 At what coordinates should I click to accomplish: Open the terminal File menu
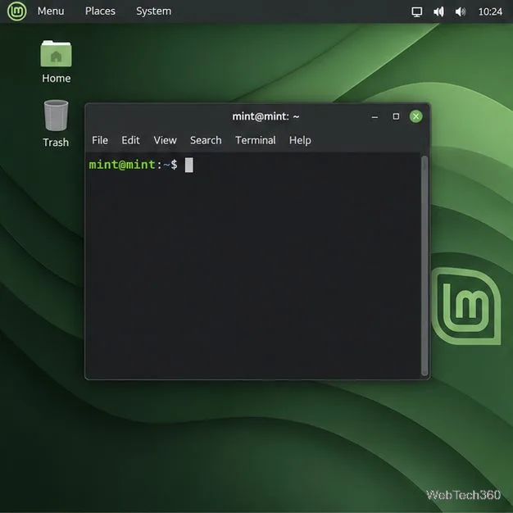coord(100,140)
